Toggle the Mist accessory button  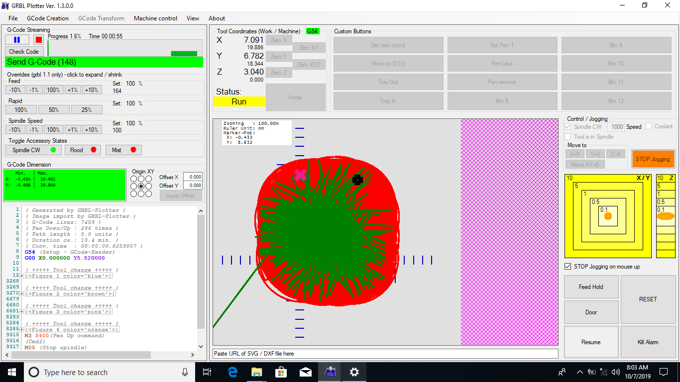pyautogui.click(x=123, y=150)
